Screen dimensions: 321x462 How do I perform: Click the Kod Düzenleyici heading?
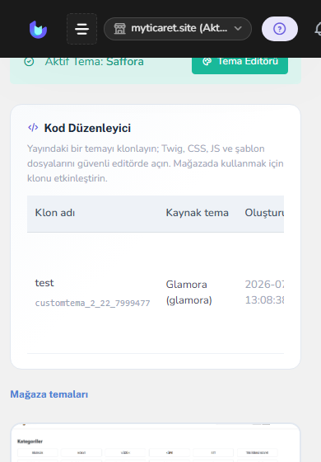87,128
